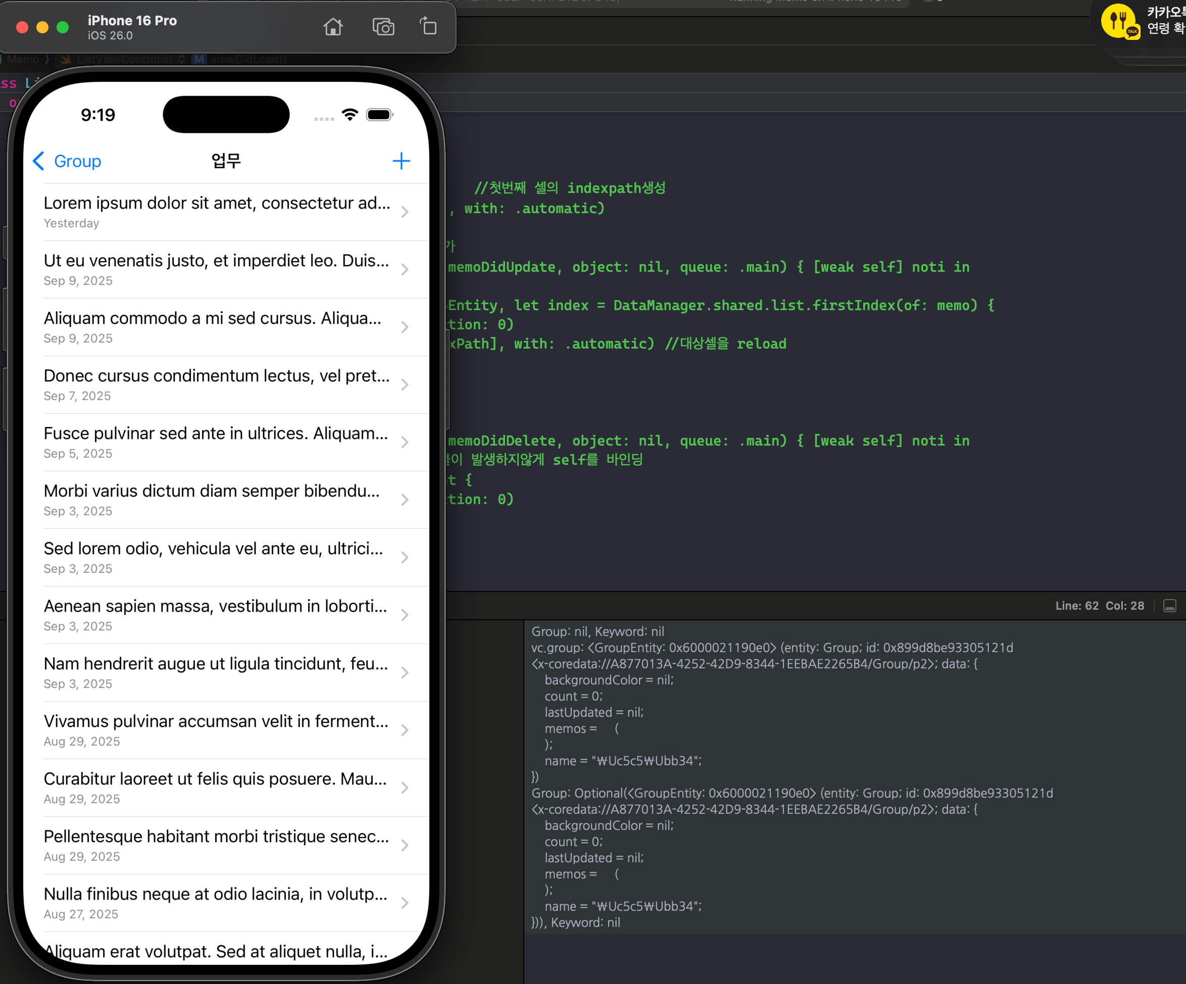
Task: Go back to Group list
Action: click(77, 161)
